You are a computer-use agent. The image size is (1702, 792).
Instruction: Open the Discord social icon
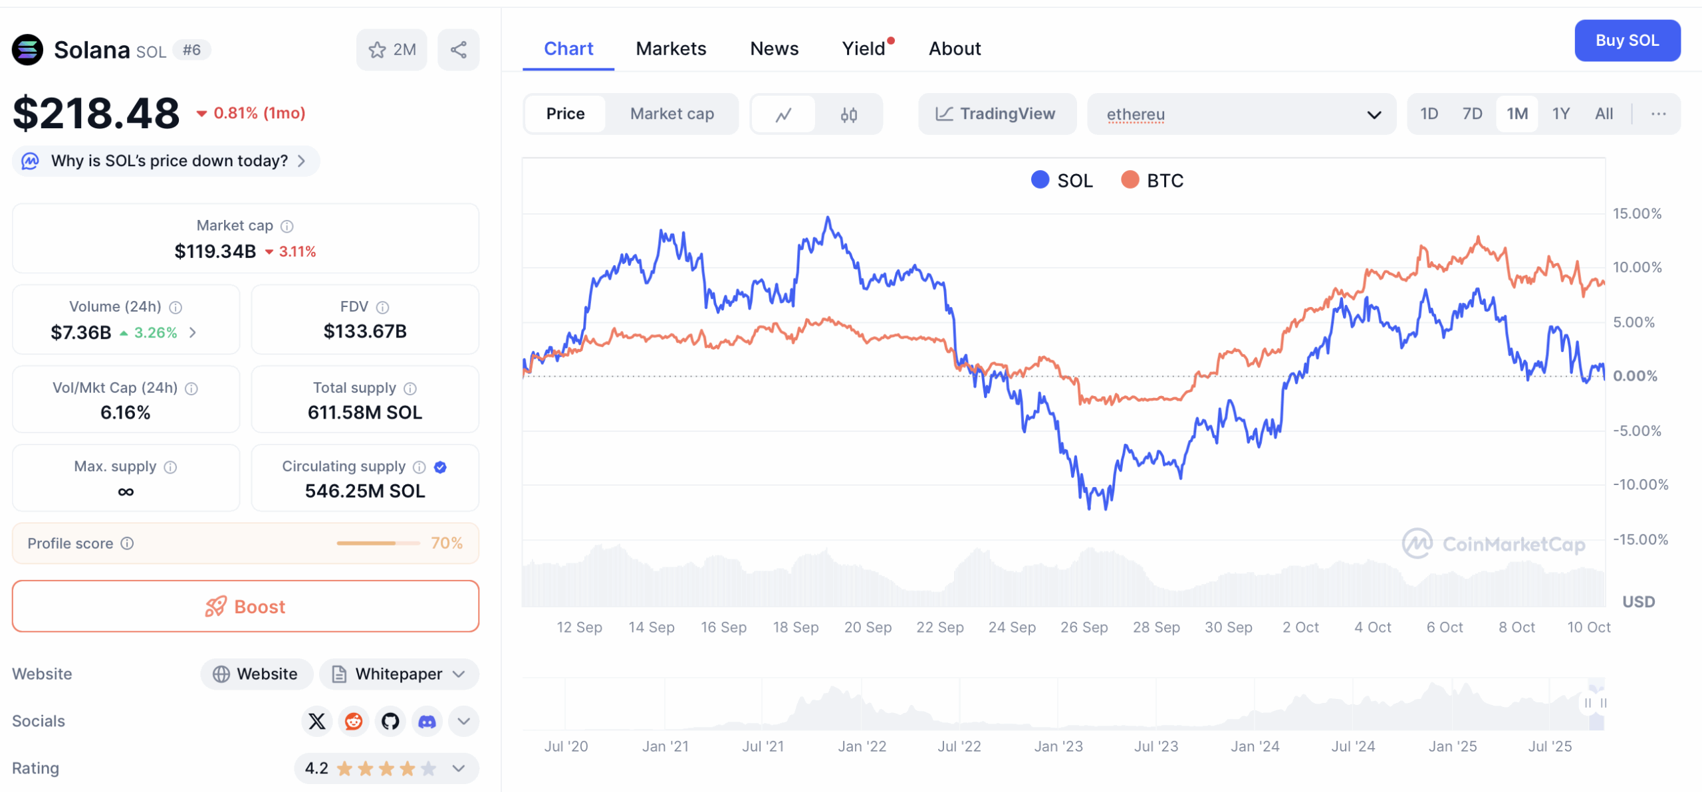pyautogui.click(x=427, y=721)
